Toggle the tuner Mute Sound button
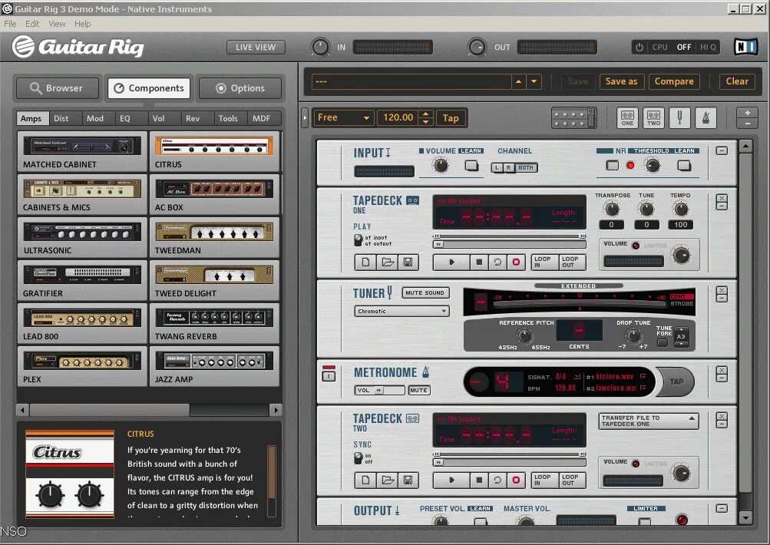Screen dimensions: 770x545 point(425,292)
